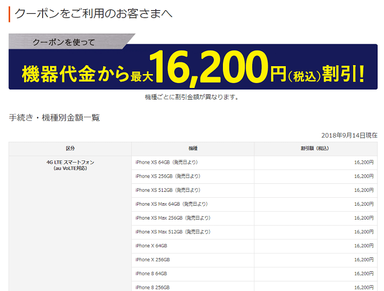Select the iPhone X 256GB row text
The width and height of the screenshot is (384, 291).
click(x=153, y=260)
